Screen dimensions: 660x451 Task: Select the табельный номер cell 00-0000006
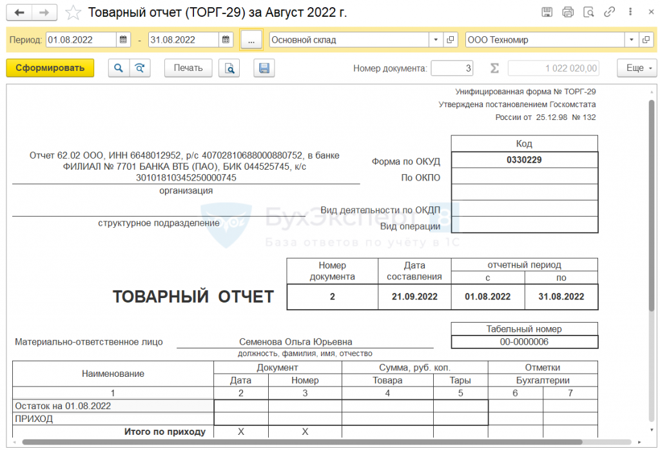524,342
